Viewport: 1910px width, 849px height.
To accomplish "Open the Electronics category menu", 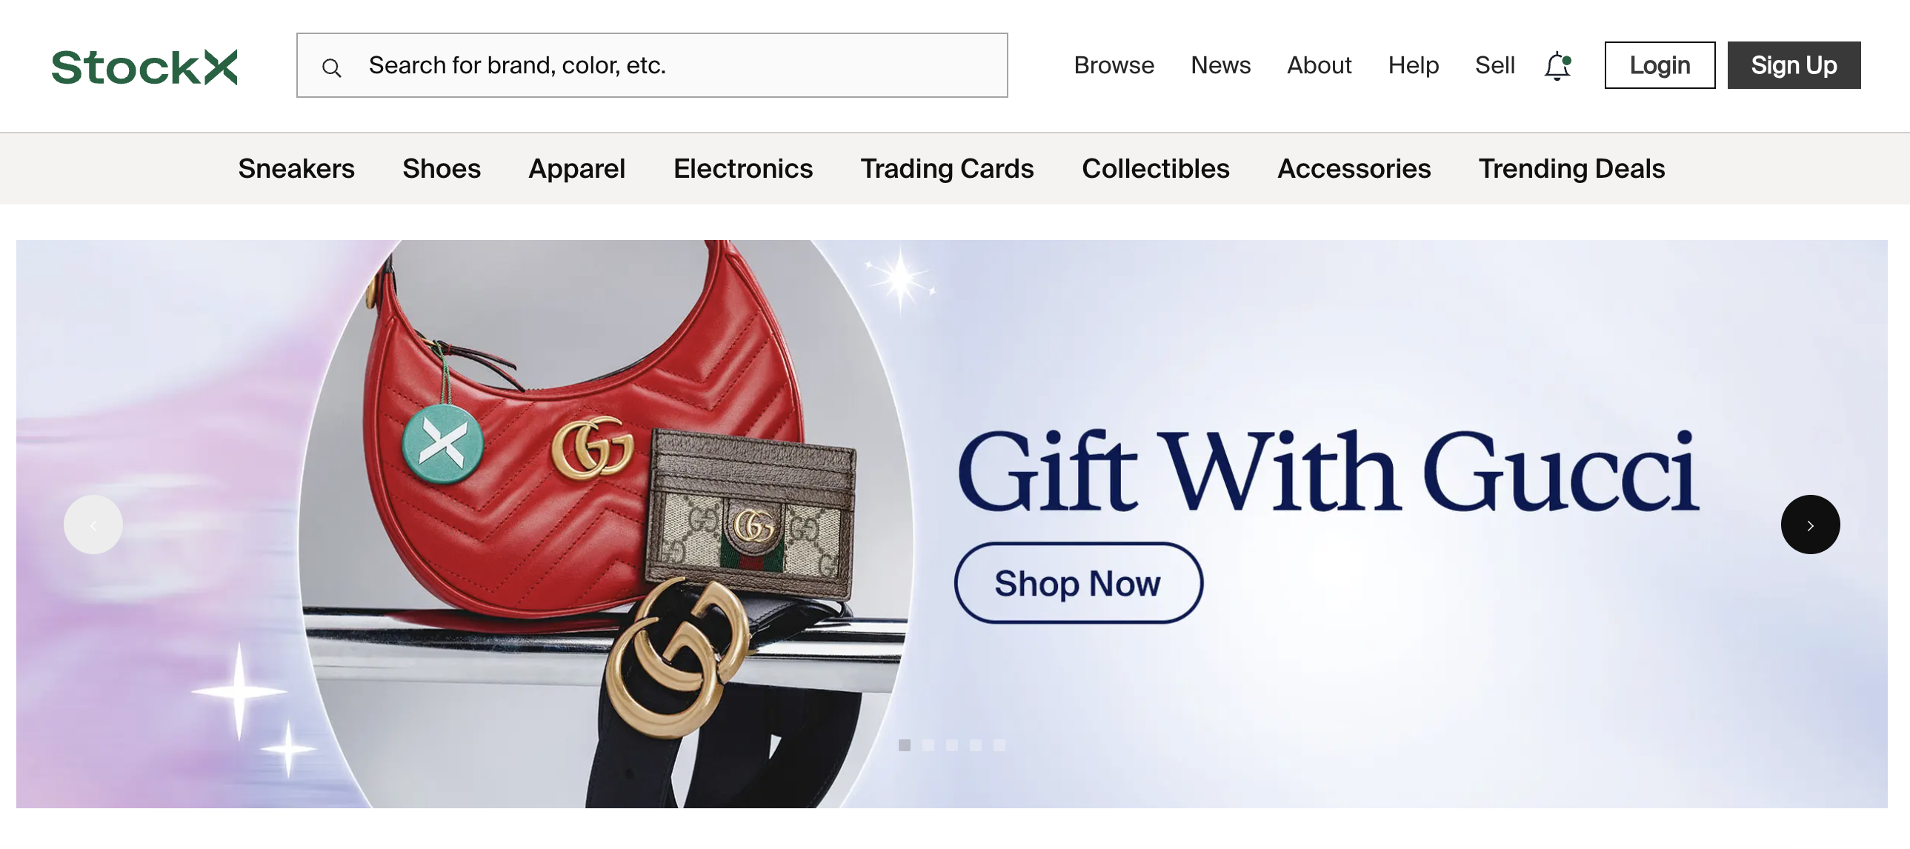I will (743, 168).
